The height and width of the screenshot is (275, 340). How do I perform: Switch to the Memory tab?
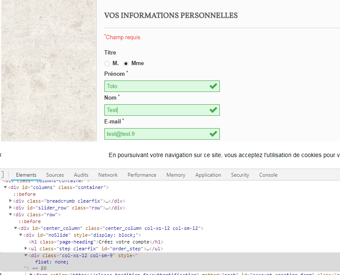[176, 175]
